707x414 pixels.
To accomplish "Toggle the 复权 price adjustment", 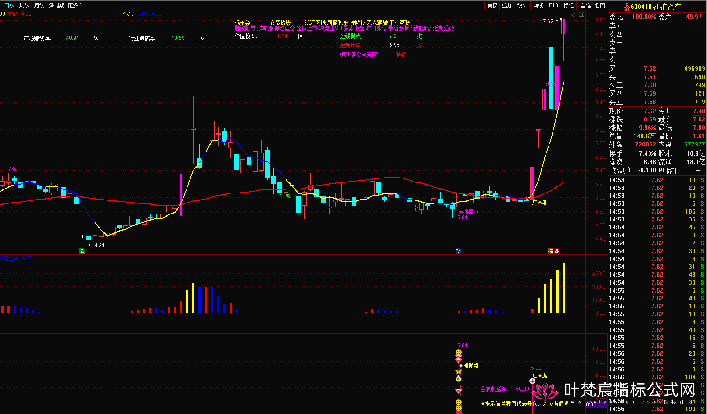I will pyautogui.click(x=492, y=5).
